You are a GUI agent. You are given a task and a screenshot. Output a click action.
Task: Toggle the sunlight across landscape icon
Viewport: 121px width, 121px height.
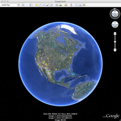[61, 5]
